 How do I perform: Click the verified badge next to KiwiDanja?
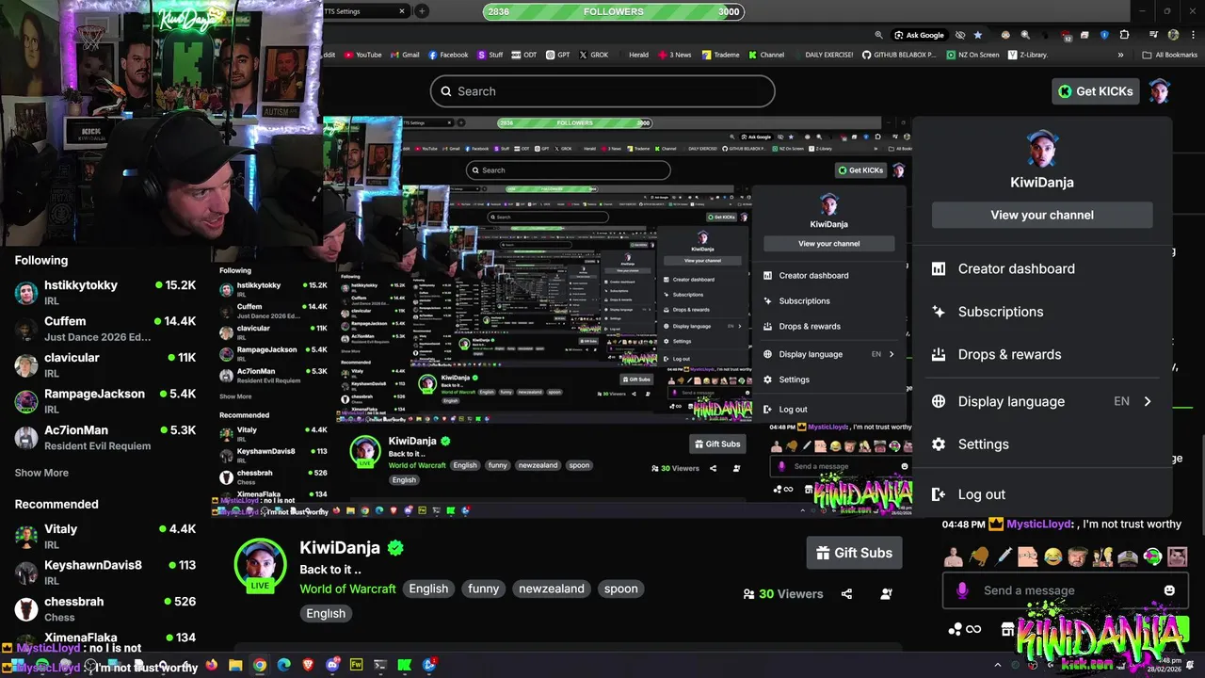(x=395, y=548)
